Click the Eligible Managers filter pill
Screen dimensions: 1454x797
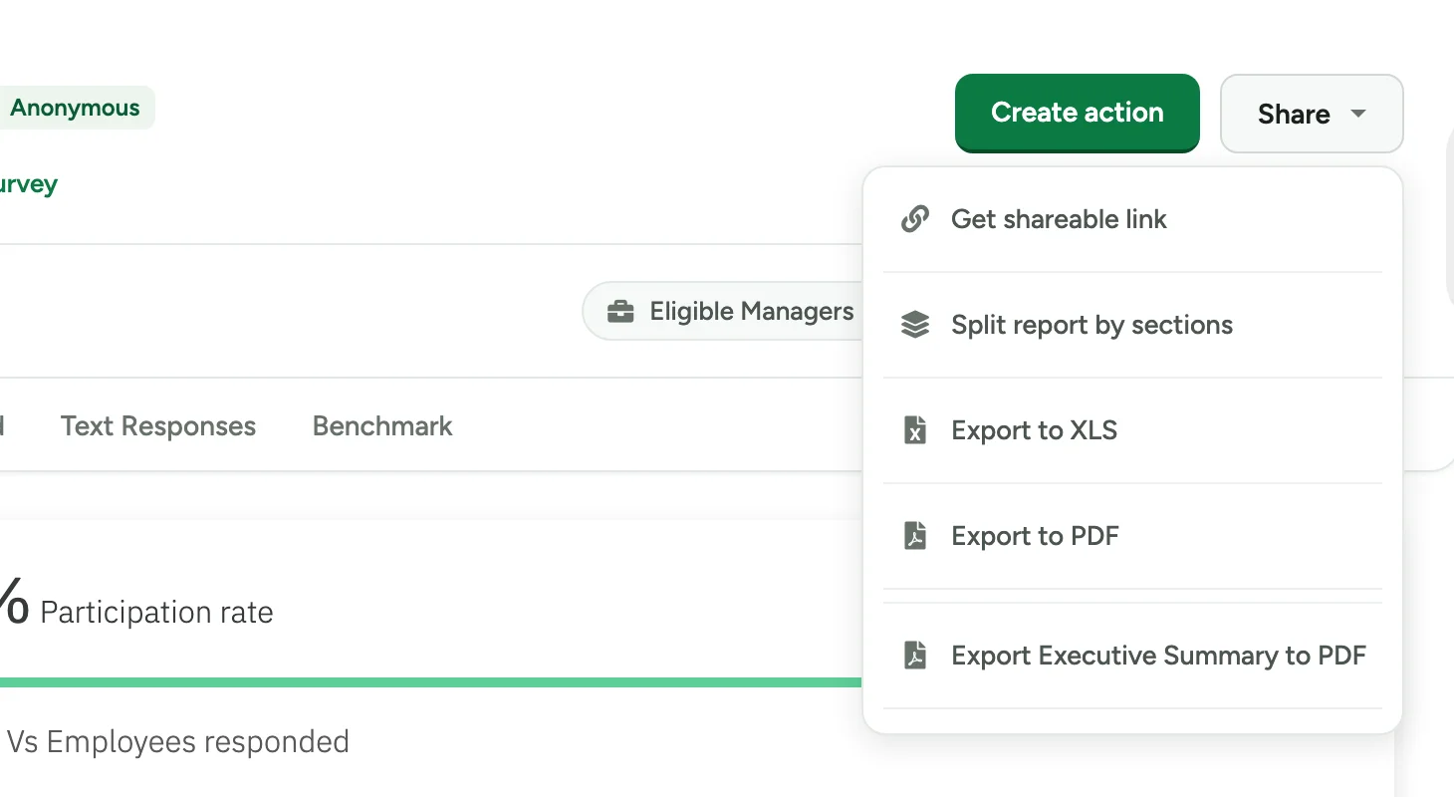click(723, 312)
